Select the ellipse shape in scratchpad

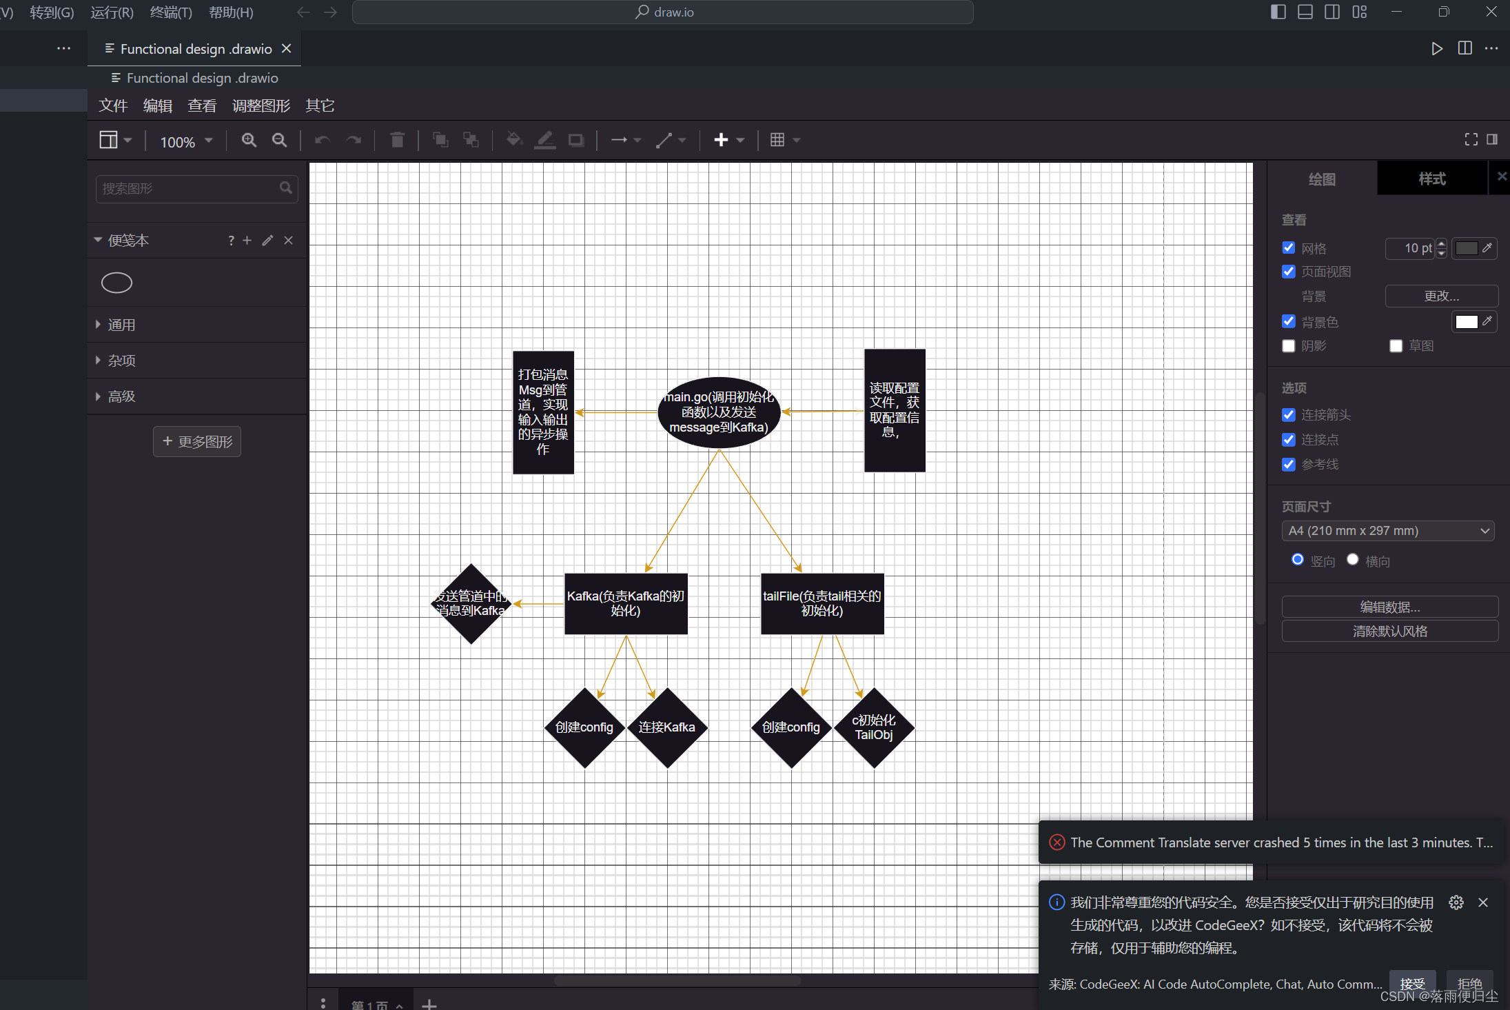pos(116,283)
